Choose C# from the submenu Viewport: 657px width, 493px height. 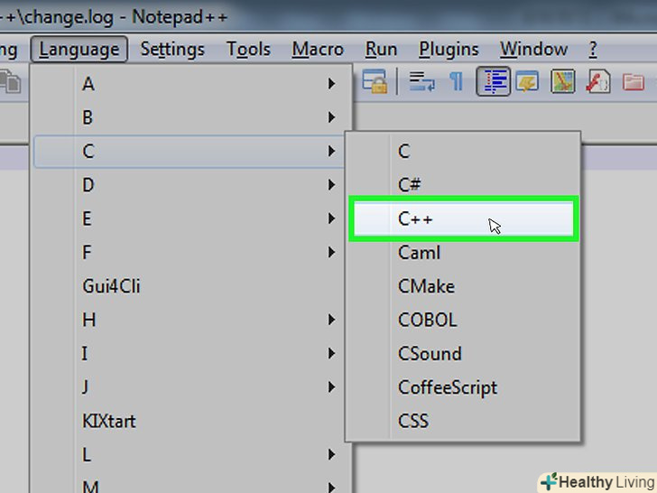(463, 185)
